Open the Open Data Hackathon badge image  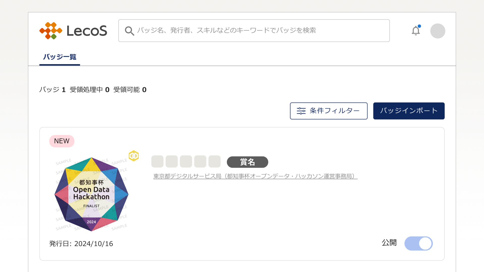point(92,194)
